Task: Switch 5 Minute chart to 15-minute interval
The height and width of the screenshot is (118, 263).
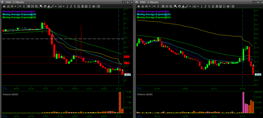Action: [78, 6]
